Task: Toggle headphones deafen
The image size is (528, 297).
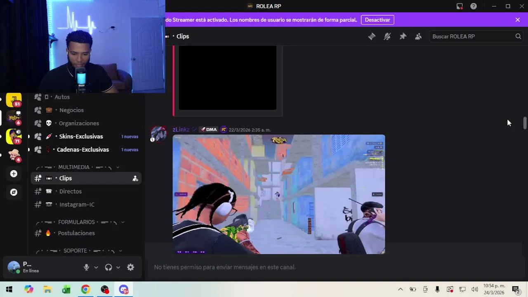Action: coord(108,267)
